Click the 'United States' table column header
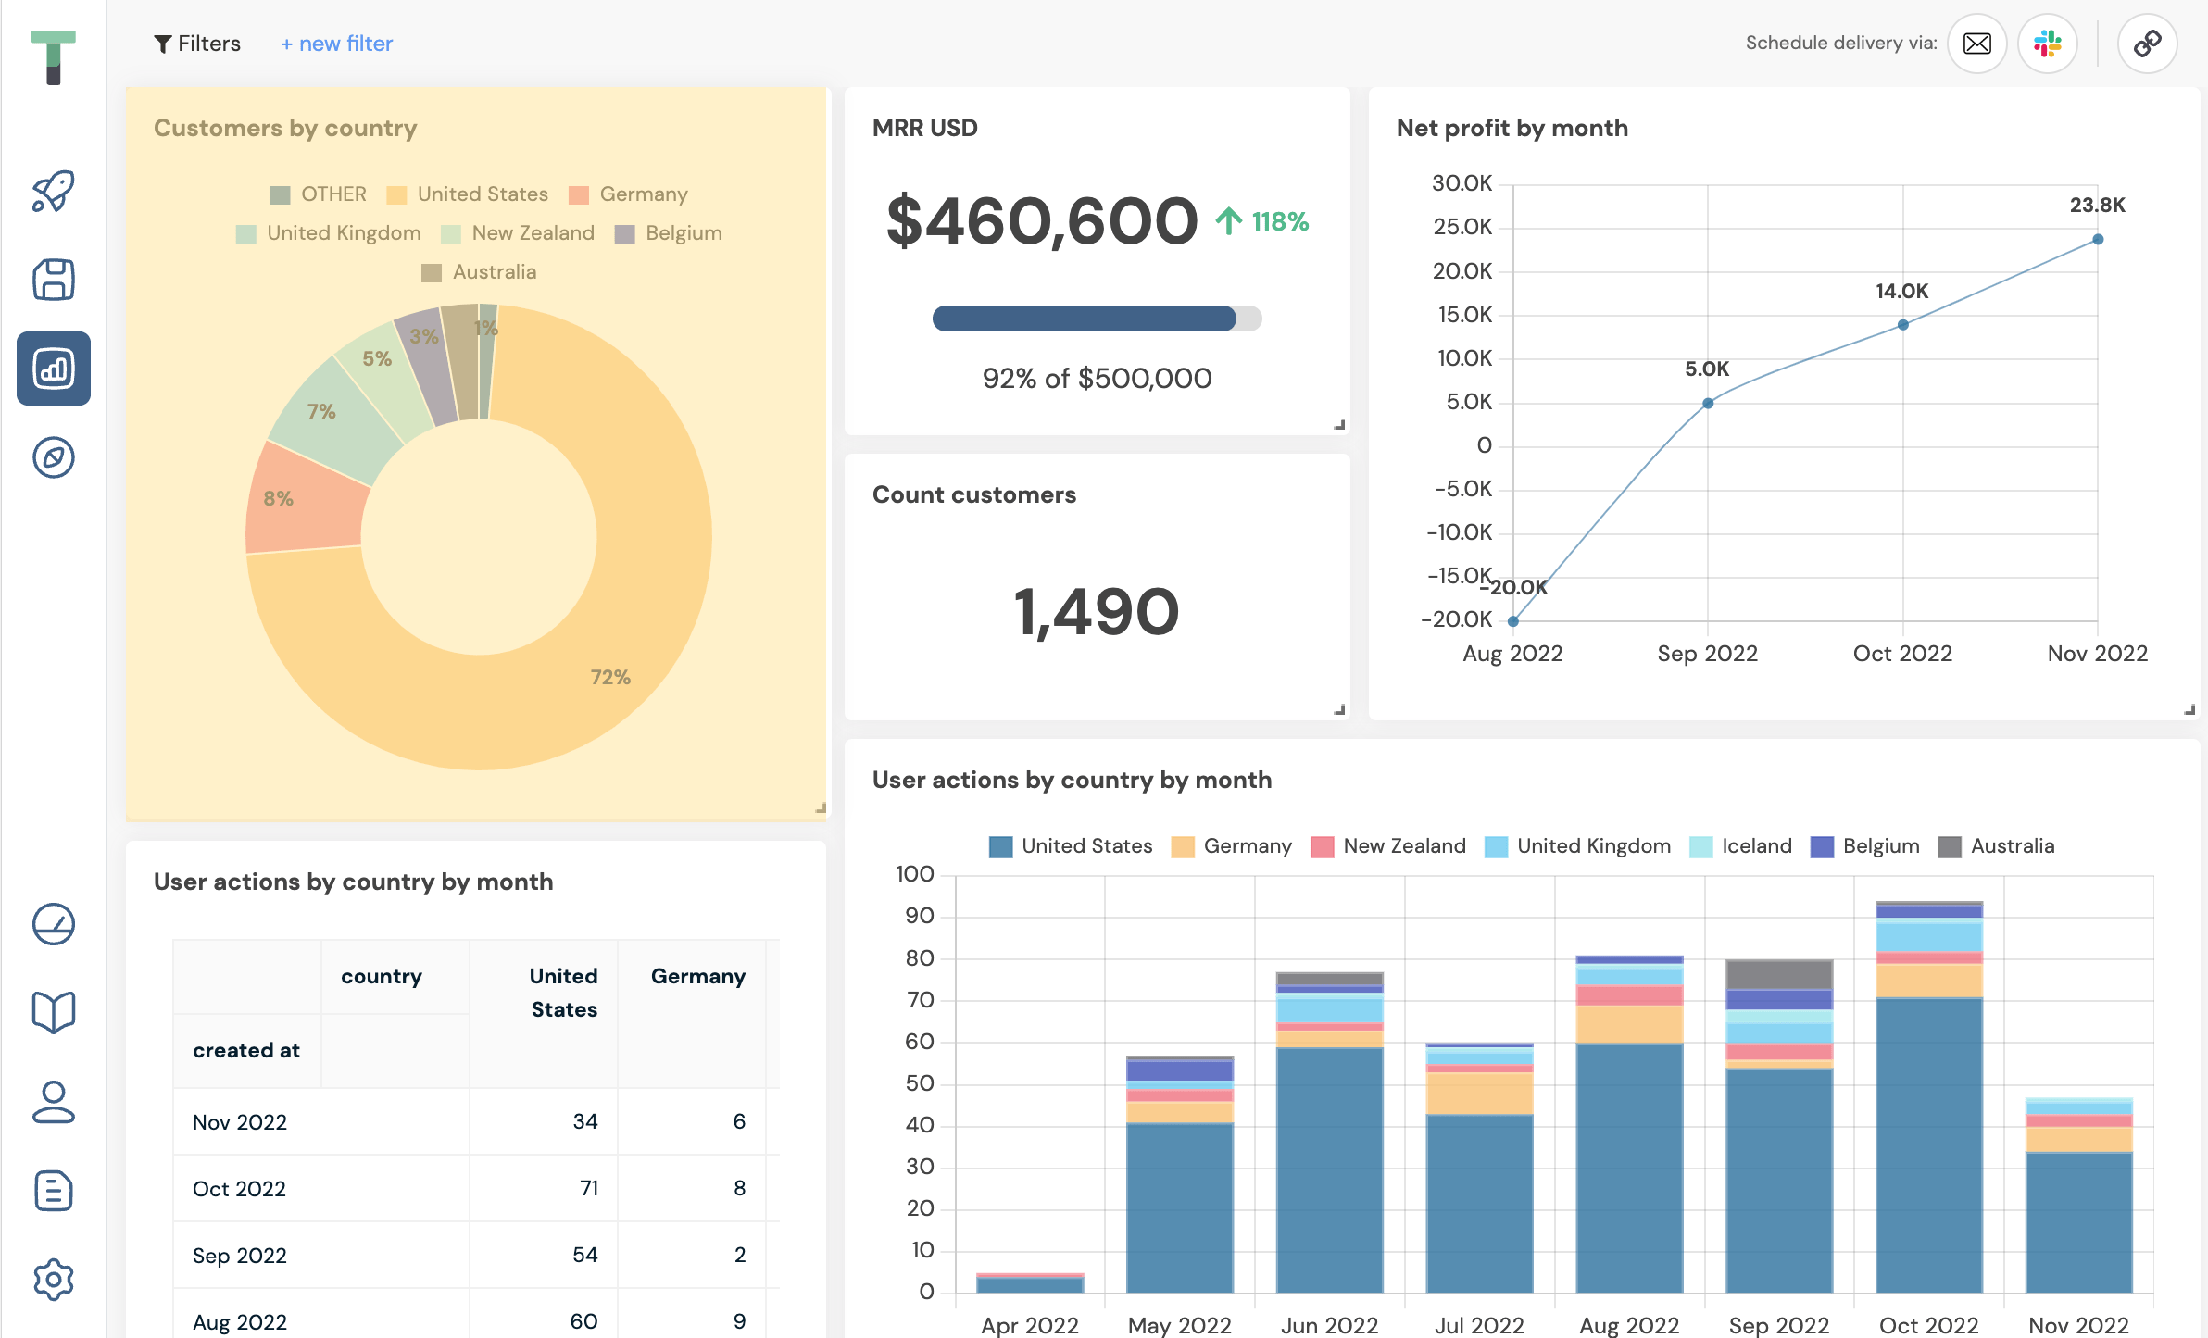The image size is (2208, 1338). 562,993
